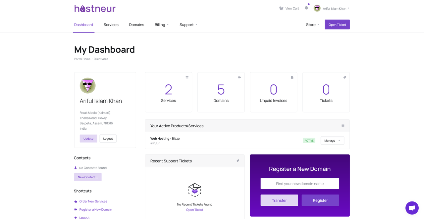
Task: Click the large profile avatar picture
Action: (x=87, y=86)
